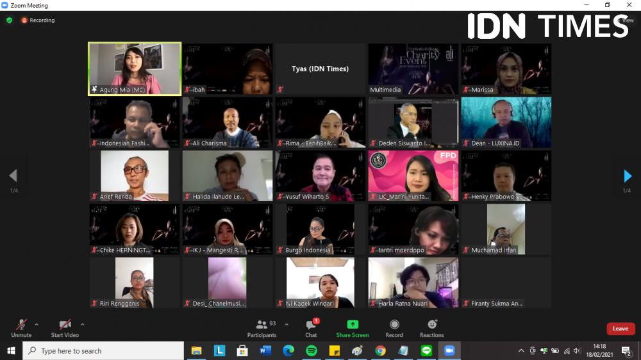Open the View options button
Image resolution: width=641 pixels, height=360 pixels.
point(626,20)
